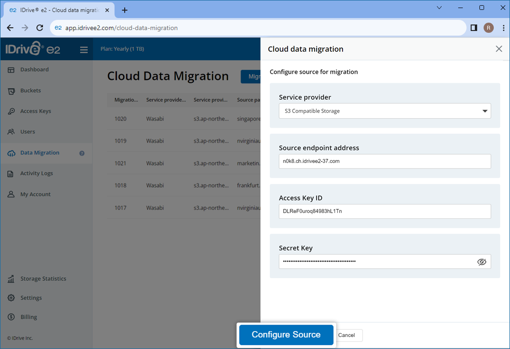
Task: Click Wasabi in row 1020
Action: click(x=155, y=119)
